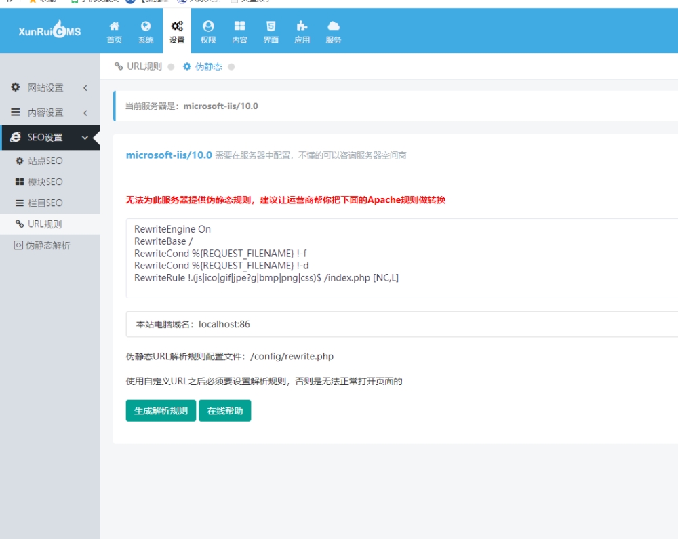Open the 服务 cloud icon
The image size is (678, 539).
click(x=334, y=26)
